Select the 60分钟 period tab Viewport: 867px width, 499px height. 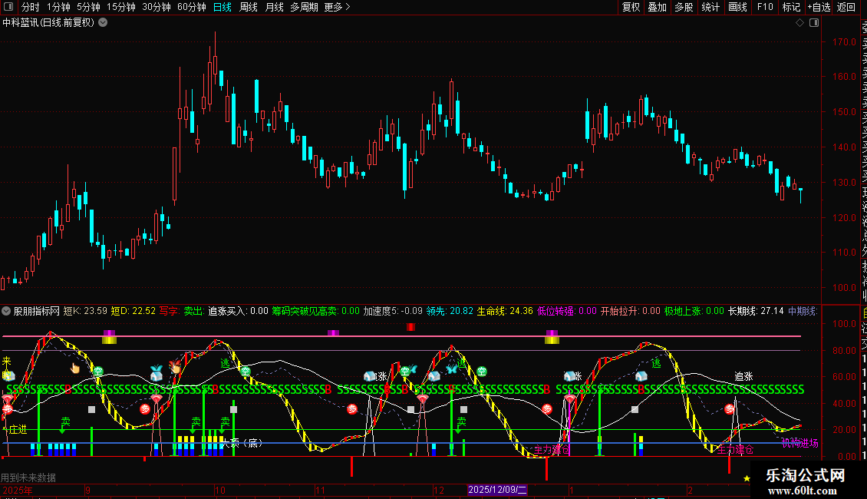pyautogui.click(x=191, y=7)
